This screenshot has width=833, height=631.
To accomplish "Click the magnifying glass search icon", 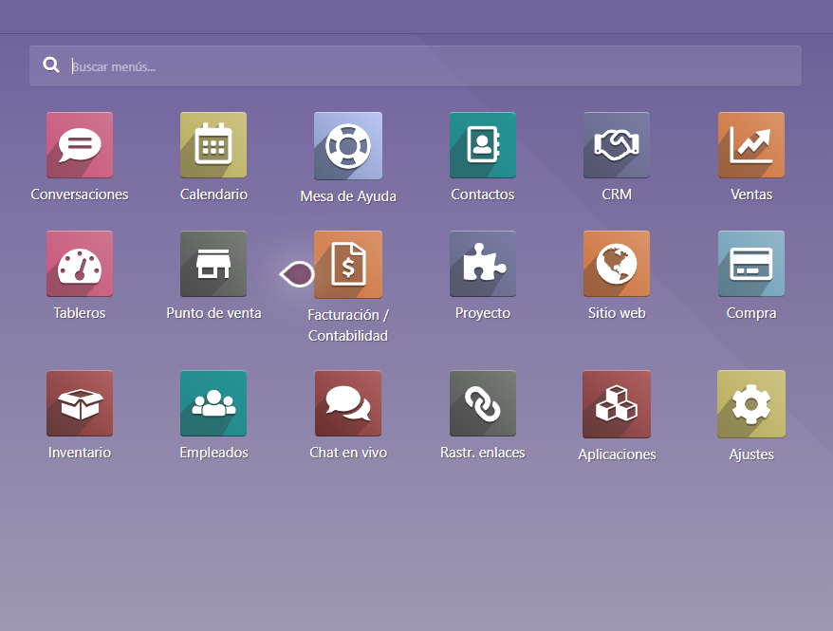I will coord(51,65).
